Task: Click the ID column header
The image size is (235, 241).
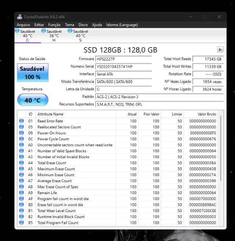Action: pyautogui.click(x=30, y=114)
